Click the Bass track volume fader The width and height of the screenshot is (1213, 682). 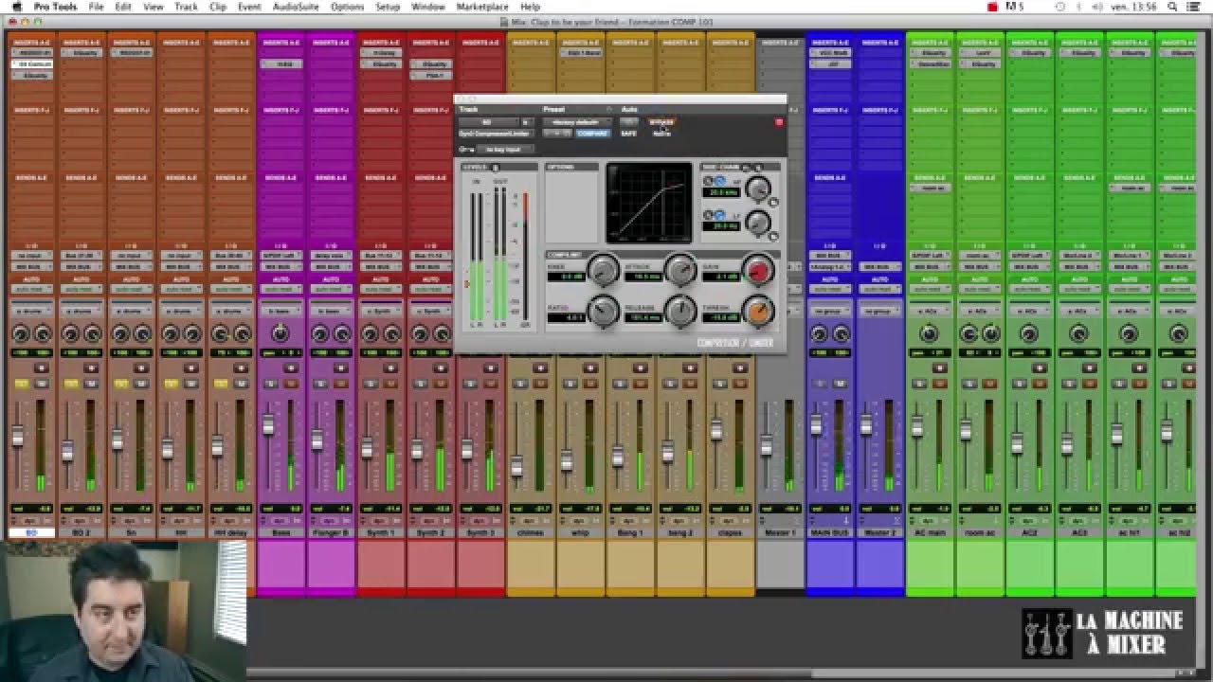click(x=268, y=424)
